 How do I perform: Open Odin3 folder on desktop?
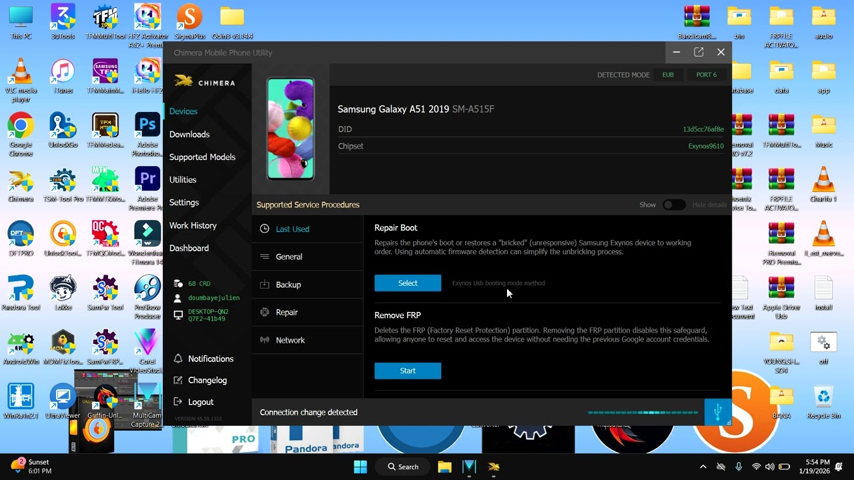[x=232, y=22]
